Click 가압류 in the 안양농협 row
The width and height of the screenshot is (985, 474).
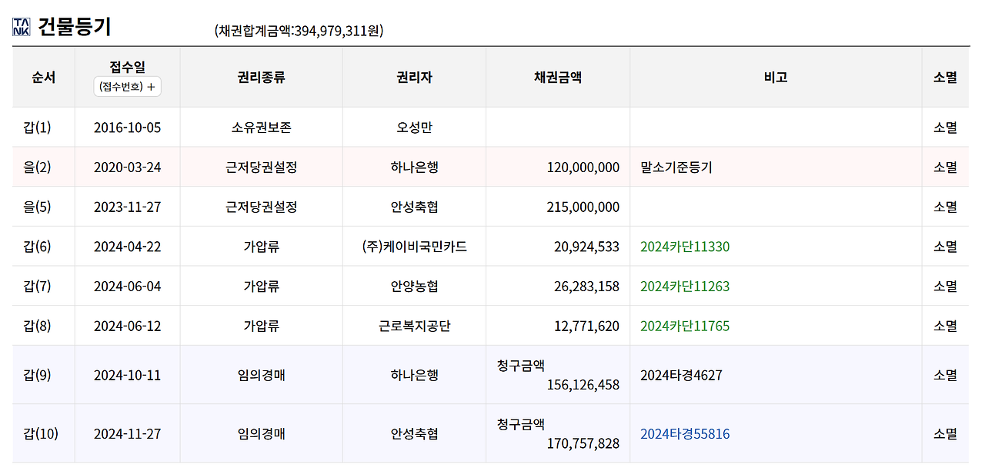click(x=262, y=287)
